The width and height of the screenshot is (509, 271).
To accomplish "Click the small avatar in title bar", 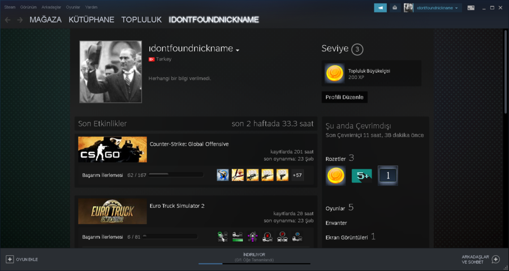I will click(408, 8).
